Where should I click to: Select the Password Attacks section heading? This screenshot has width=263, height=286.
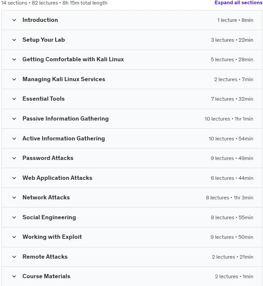click(48, 158)
